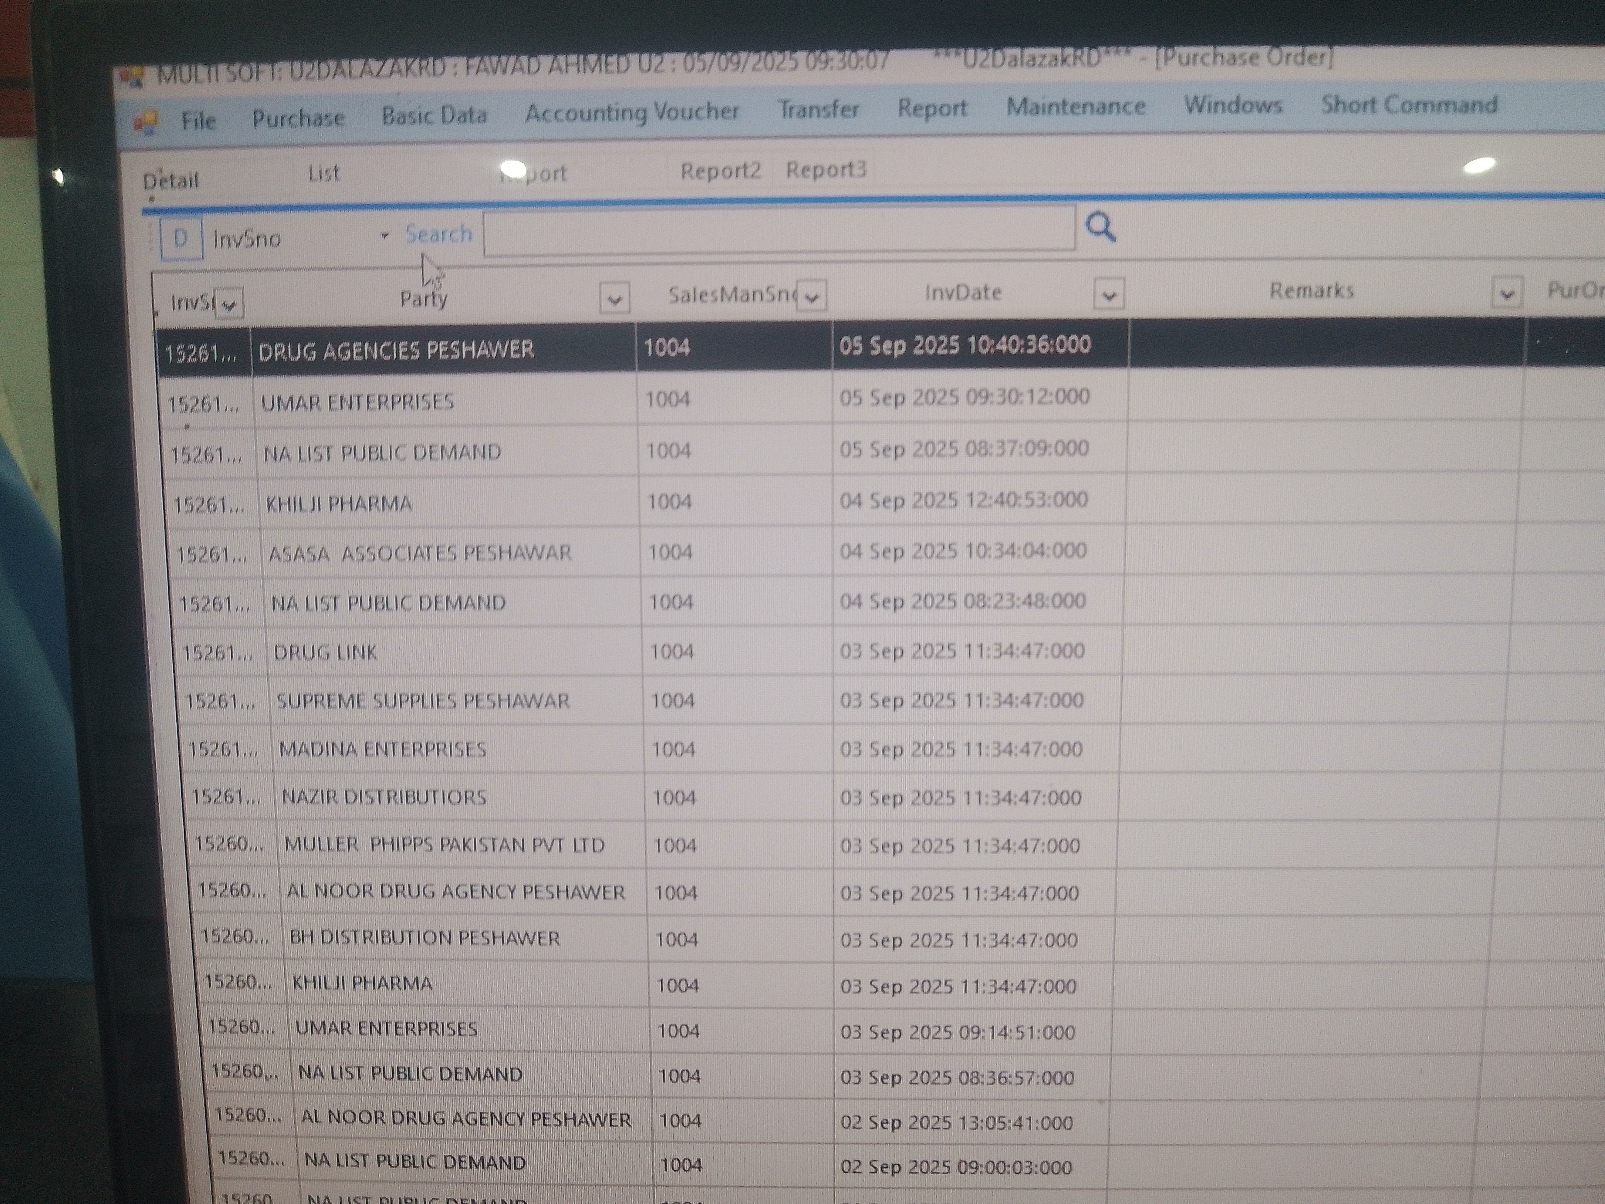Open the InvSno search field dropdown

385,235
